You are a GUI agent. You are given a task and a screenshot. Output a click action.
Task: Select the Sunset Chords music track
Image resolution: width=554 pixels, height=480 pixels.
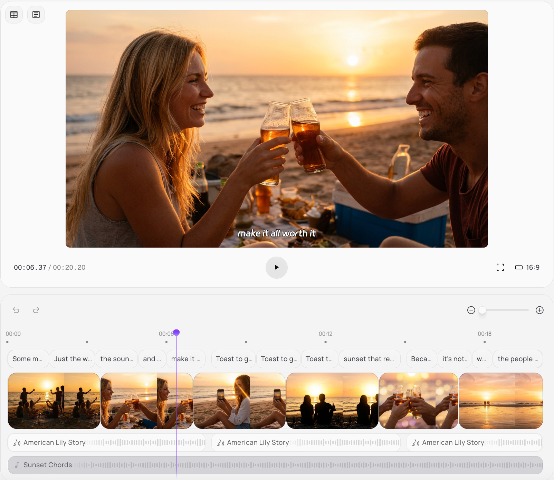pos(275,465)
